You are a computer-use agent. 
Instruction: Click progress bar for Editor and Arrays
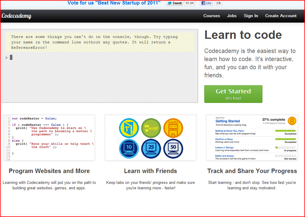coord(286,156)
